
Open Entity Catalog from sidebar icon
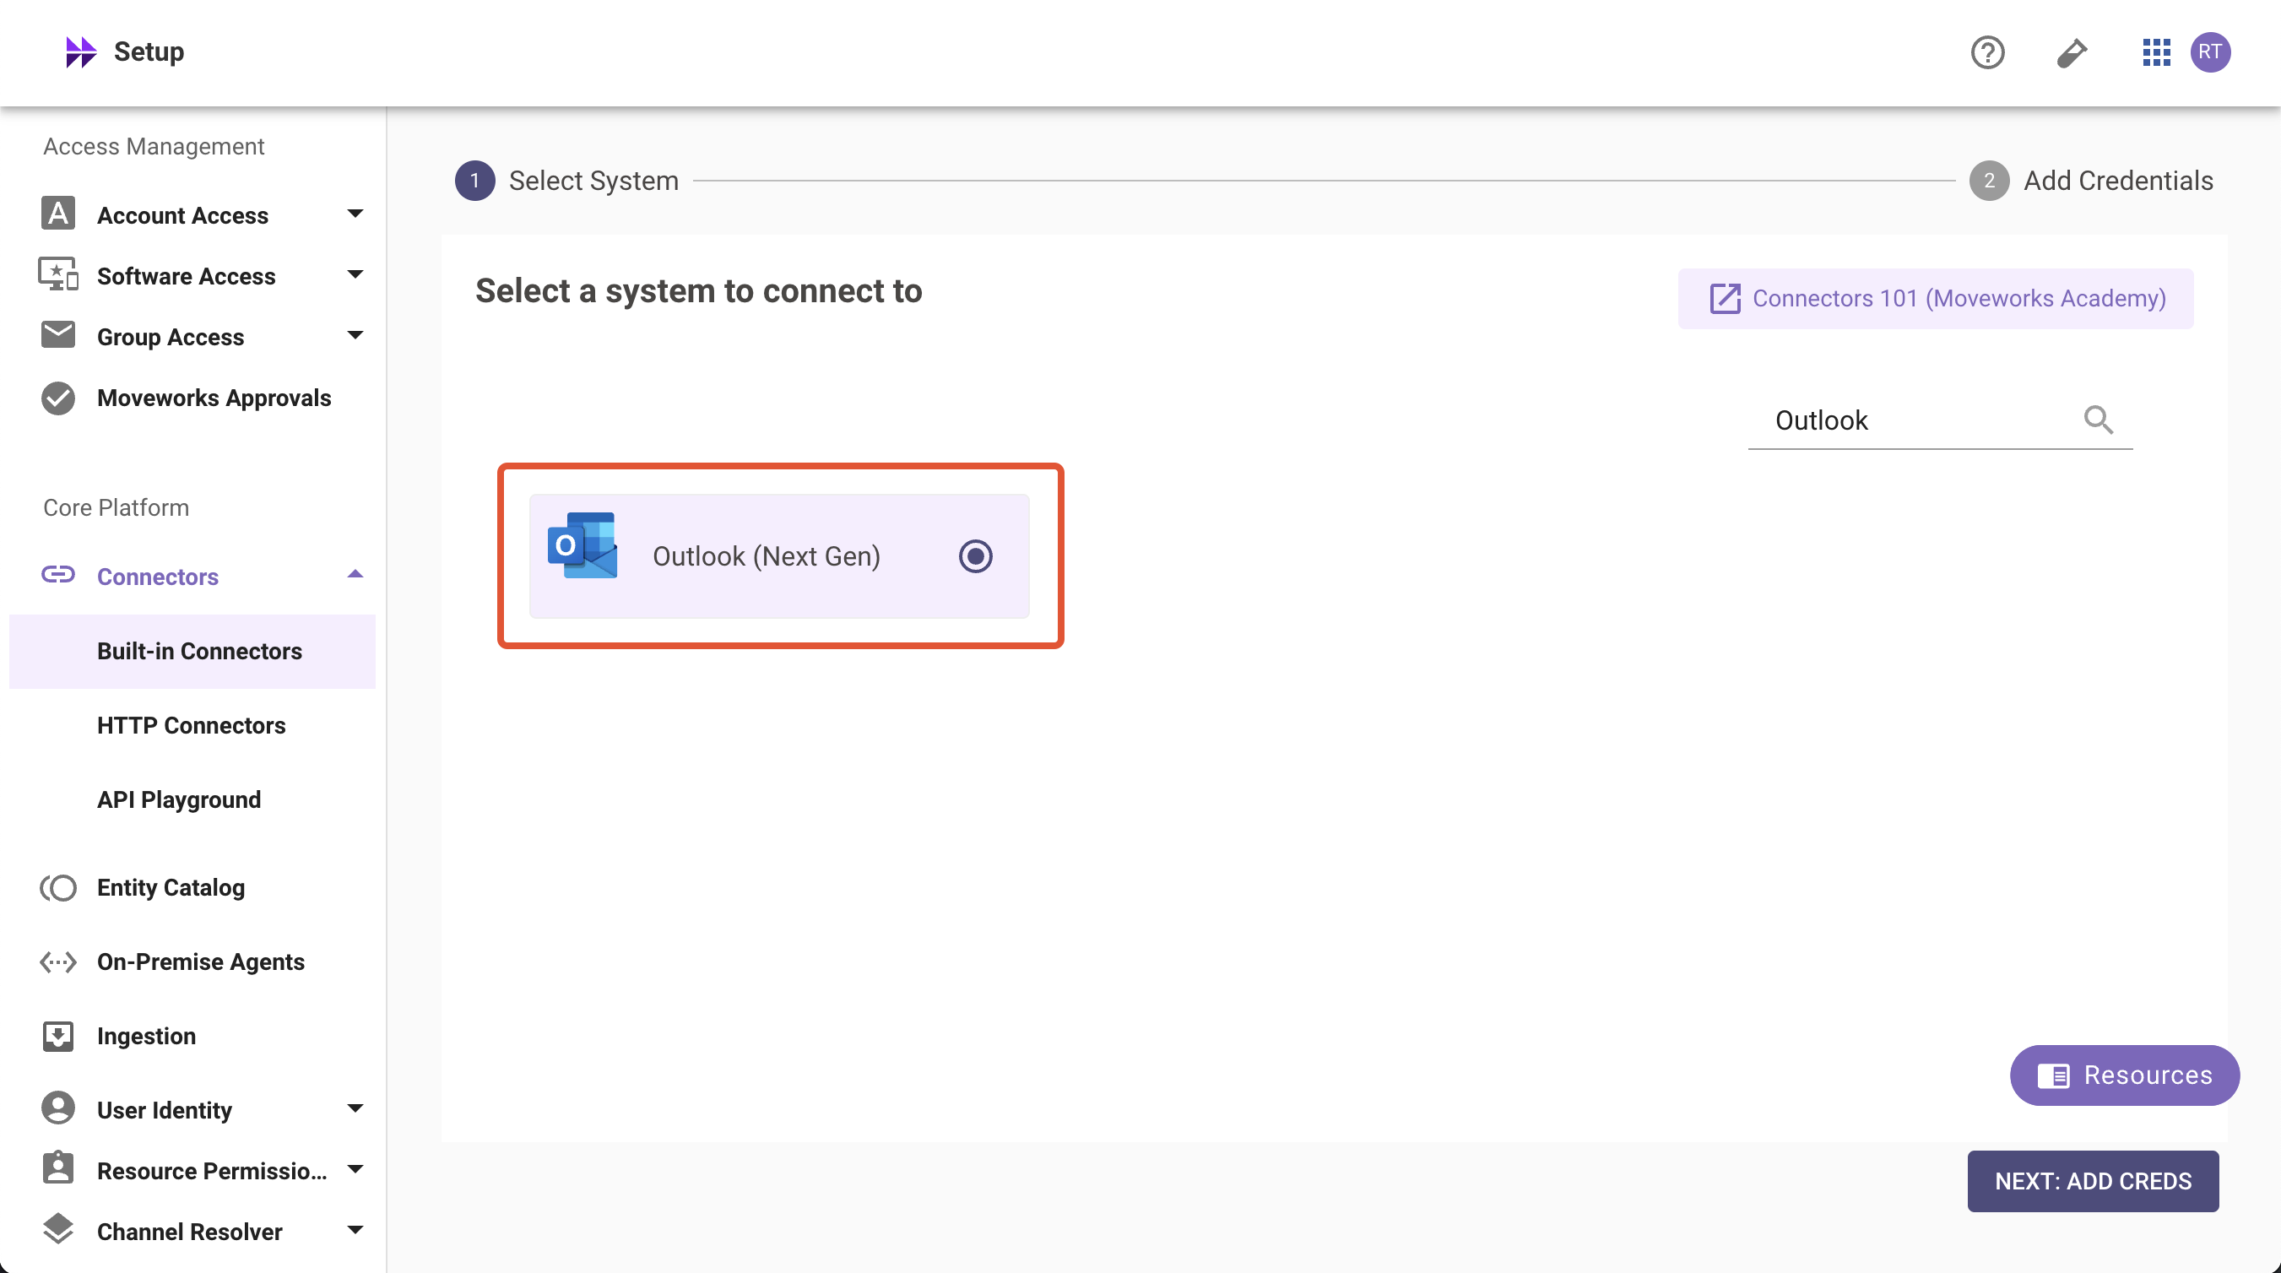point(58,887)
